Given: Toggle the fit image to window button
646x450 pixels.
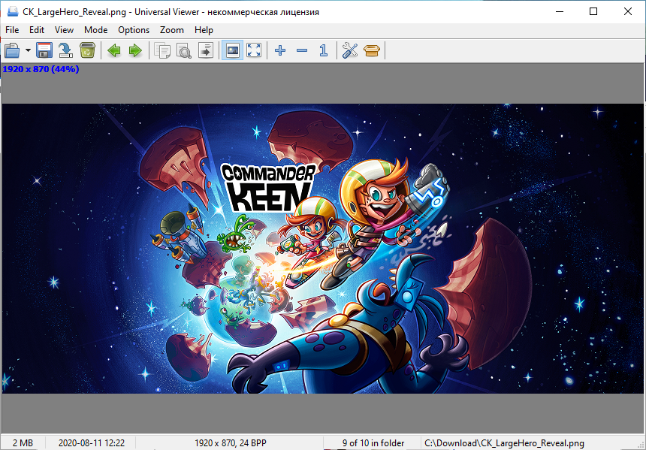Looking at the screenshot, I should (x=233, y=50).
